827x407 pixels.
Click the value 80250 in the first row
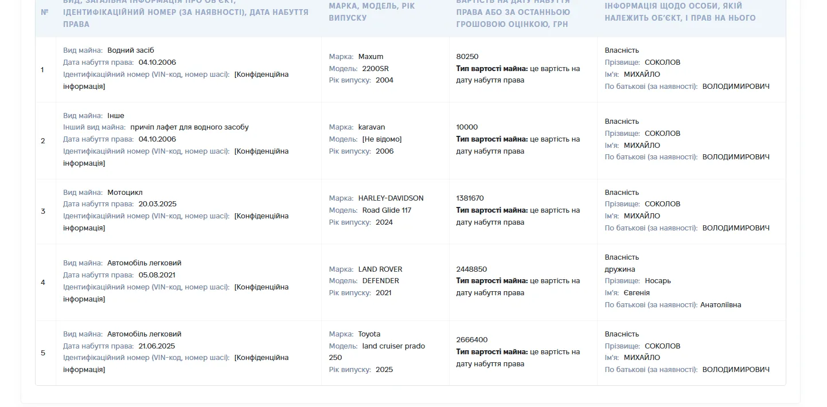click(467, 57)
